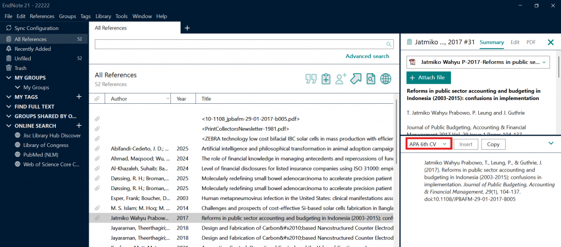Open the Edit menu

pos(21,16)
